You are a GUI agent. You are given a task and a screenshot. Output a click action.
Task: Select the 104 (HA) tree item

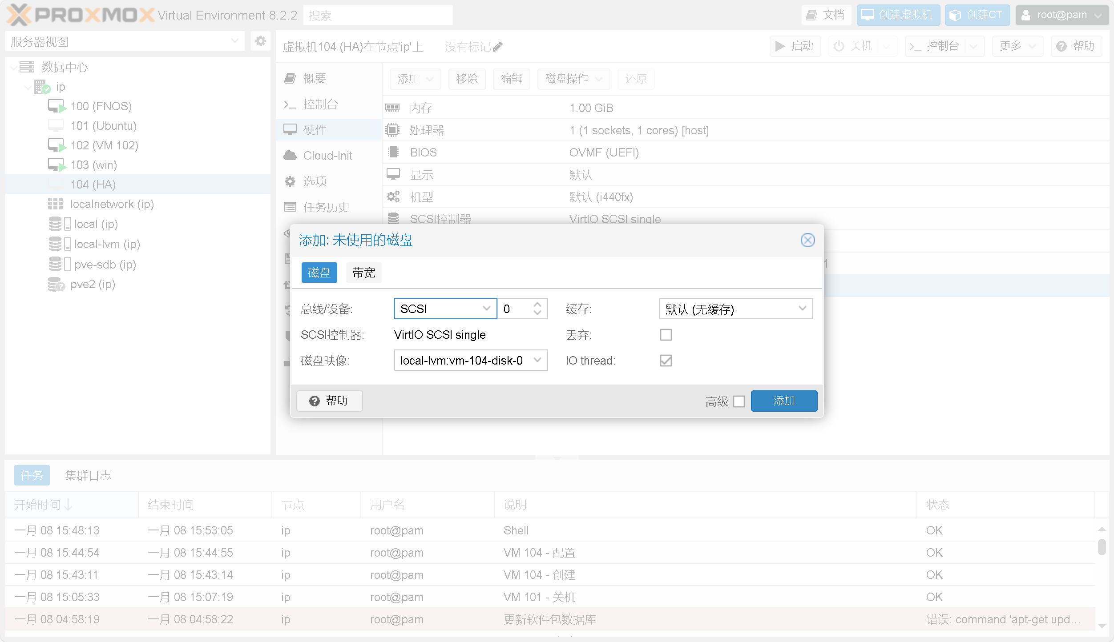(x=138, y=184)
